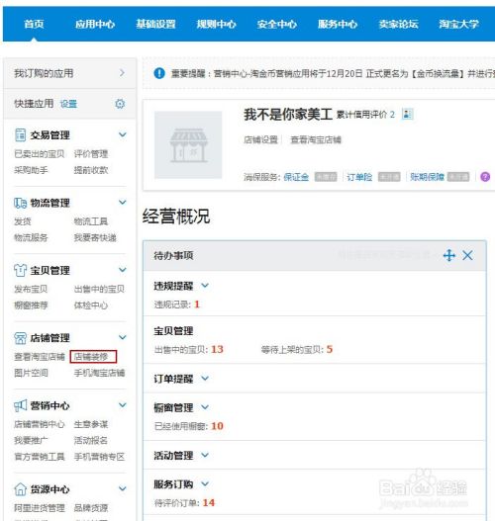Open the 基础设置 tab
495x521 pixels.
155,24
